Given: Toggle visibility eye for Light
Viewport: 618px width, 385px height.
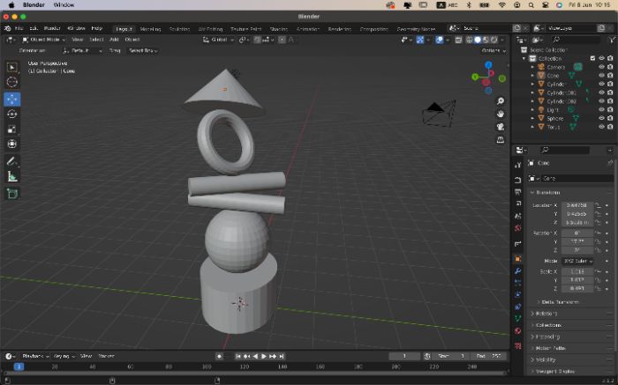Looking at the screenshot, I should 601,109.
